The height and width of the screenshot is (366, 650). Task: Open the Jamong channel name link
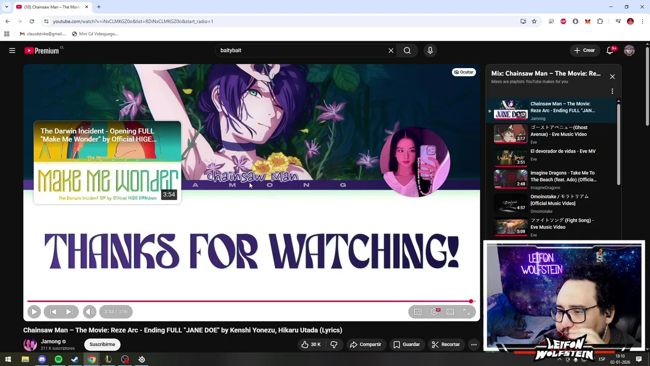click(x=51, y=342)
